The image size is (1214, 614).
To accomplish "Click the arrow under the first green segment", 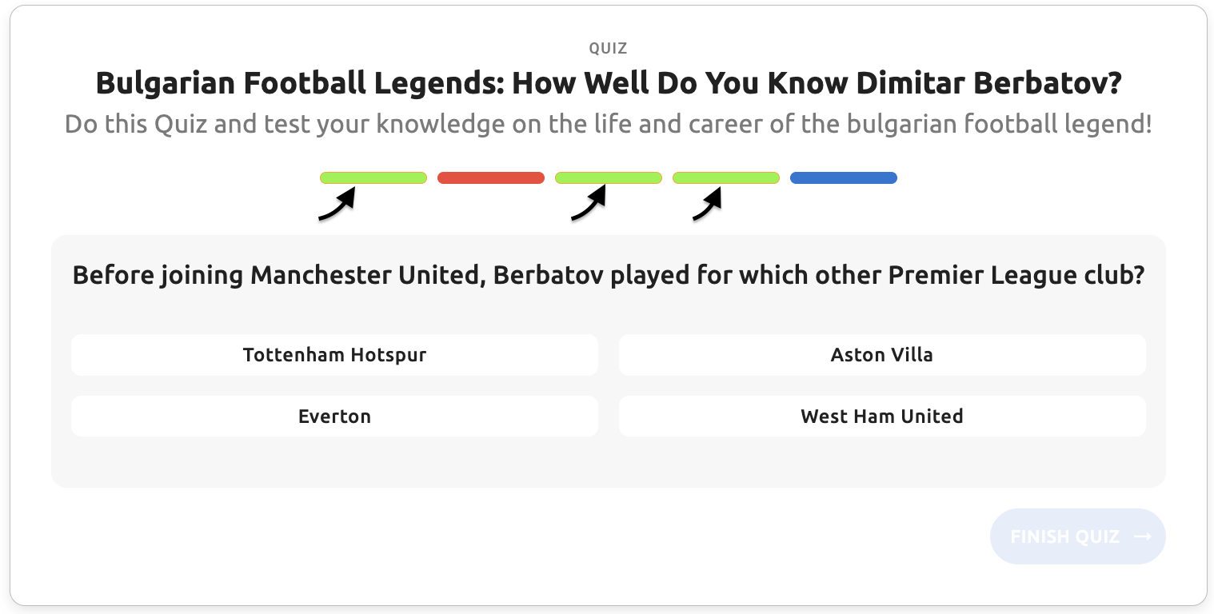I will click(x=337, y=205).
